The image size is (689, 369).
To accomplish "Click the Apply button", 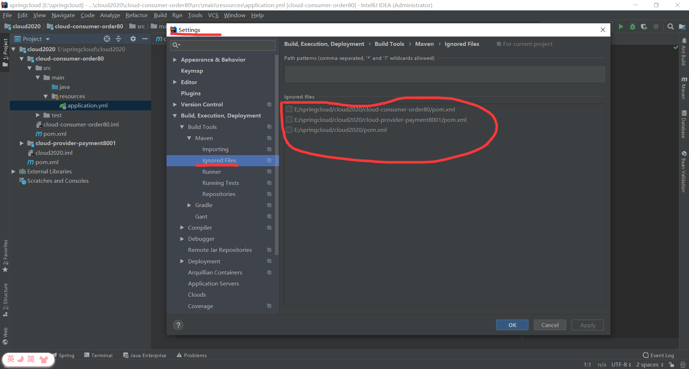I will [587, 325].
